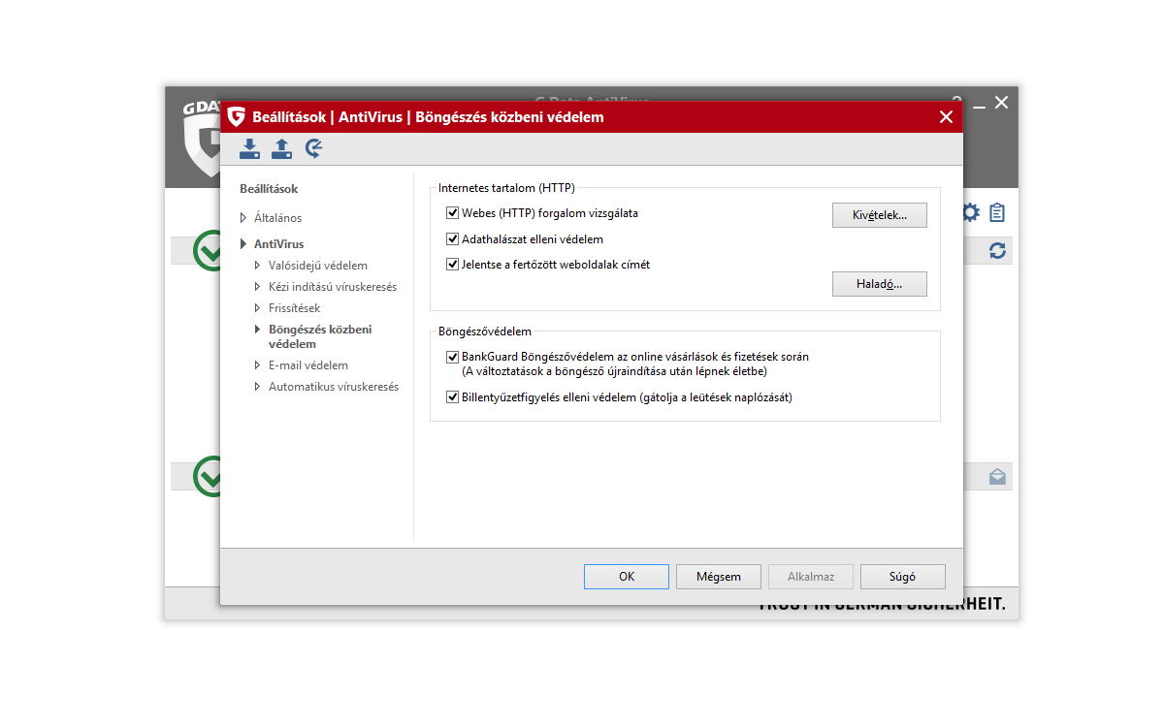This screenshot has width=1164, height=727.
Task: Click the export settings toolbar icon
Action: 281,148
